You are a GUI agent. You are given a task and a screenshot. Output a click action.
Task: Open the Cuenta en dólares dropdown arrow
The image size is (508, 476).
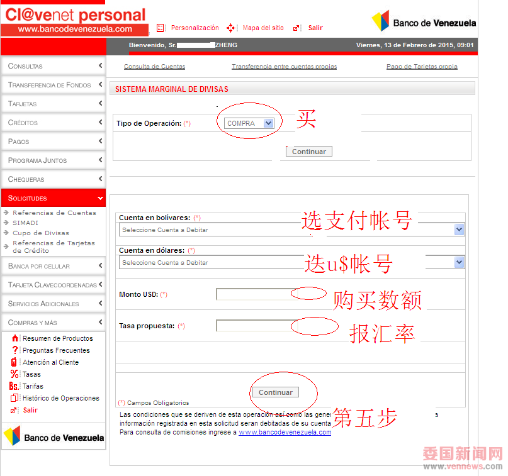pos(459,262)
